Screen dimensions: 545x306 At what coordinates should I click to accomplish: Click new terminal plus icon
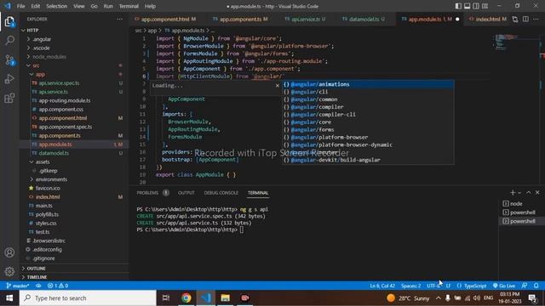pos(513,193)
